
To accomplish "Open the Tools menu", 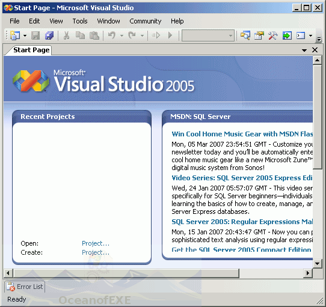I will [x=80, y=21].
